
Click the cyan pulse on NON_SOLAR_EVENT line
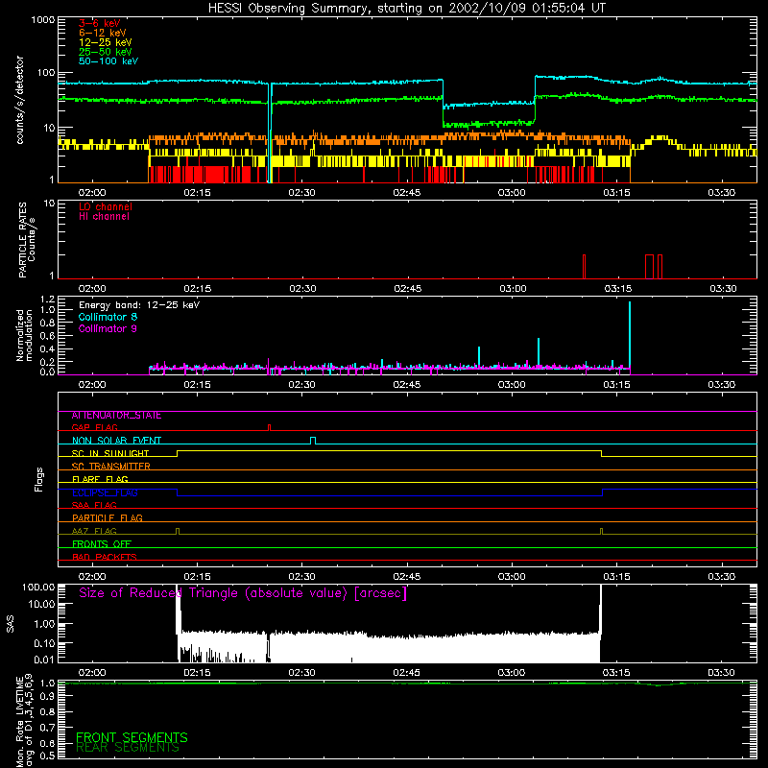click(x=313, y=441)
